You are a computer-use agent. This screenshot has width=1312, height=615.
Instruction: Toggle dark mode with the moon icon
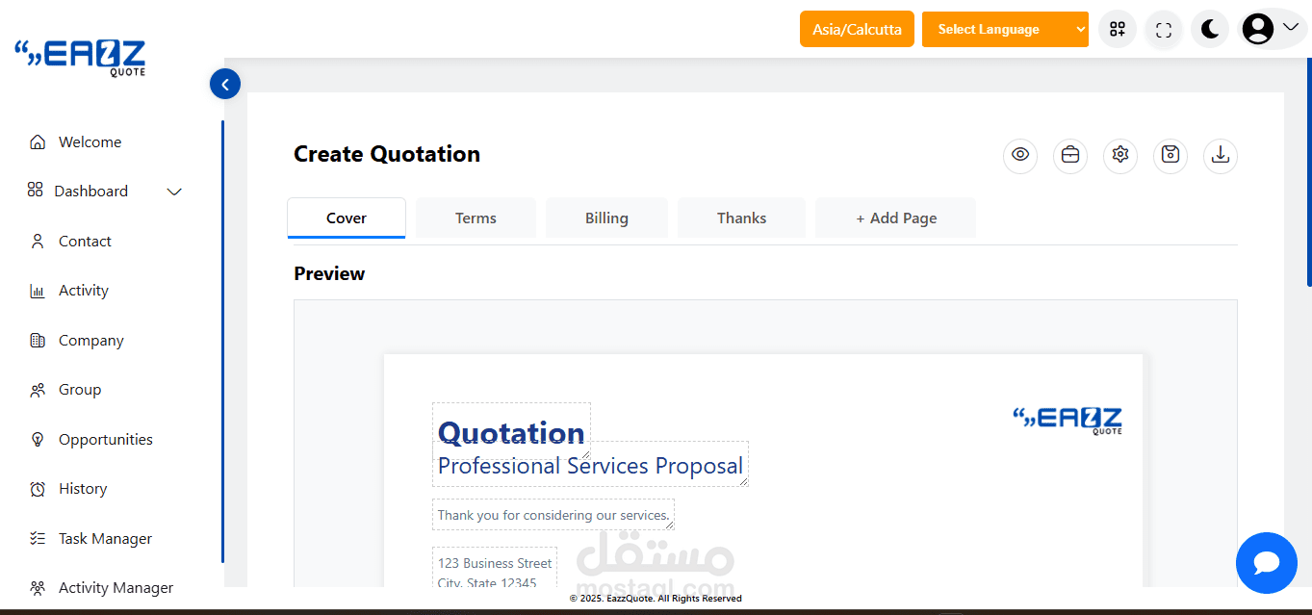[x=1210, y=29]
